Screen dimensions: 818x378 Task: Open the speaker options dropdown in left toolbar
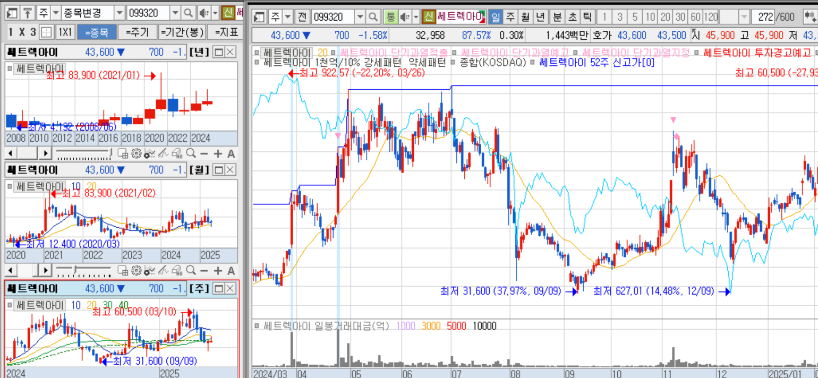point(215,12)
